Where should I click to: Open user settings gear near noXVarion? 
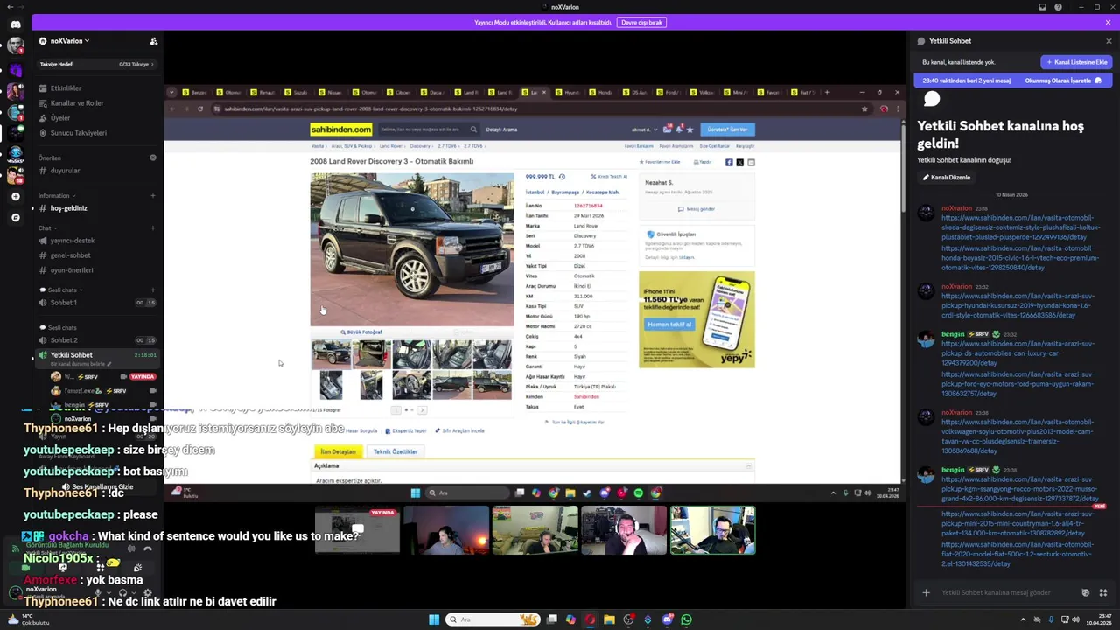click(147, 592)
